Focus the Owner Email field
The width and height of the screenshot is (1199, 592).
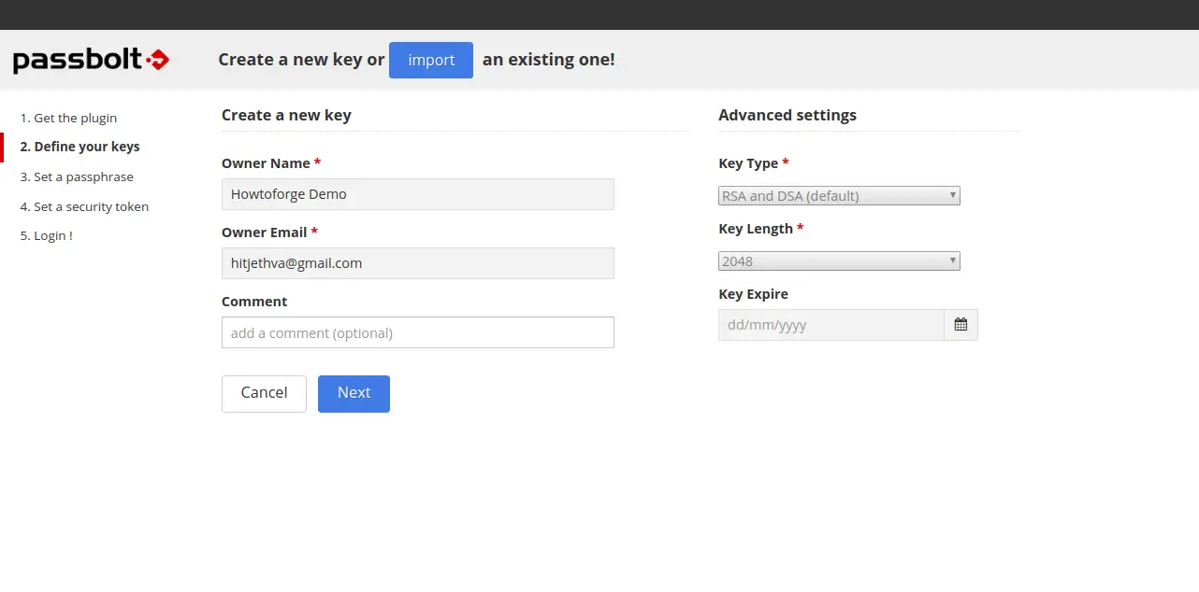coord(417,263)
